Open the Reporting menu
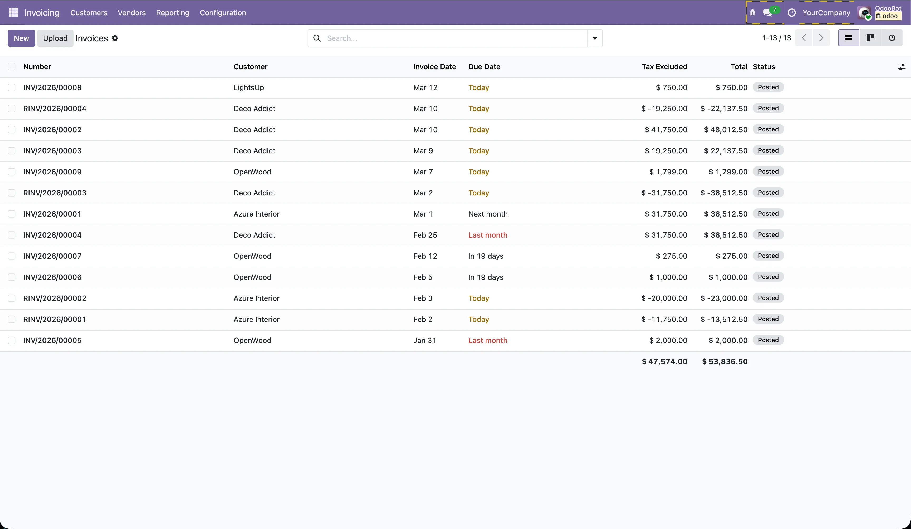This screenshot has width=911, height=529. (172, 13)
